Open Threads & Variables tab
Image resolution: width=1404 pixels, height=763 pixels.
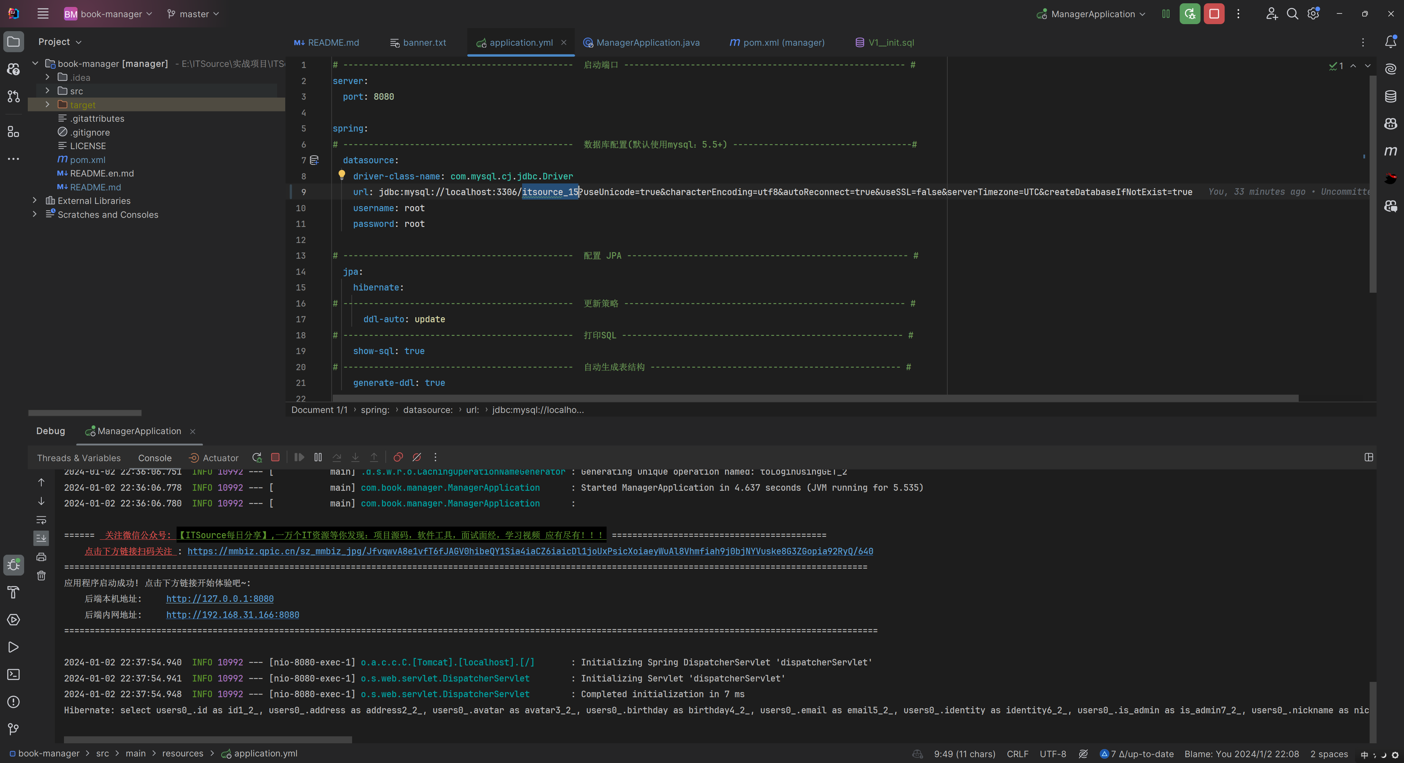click(x=79, y=458)
